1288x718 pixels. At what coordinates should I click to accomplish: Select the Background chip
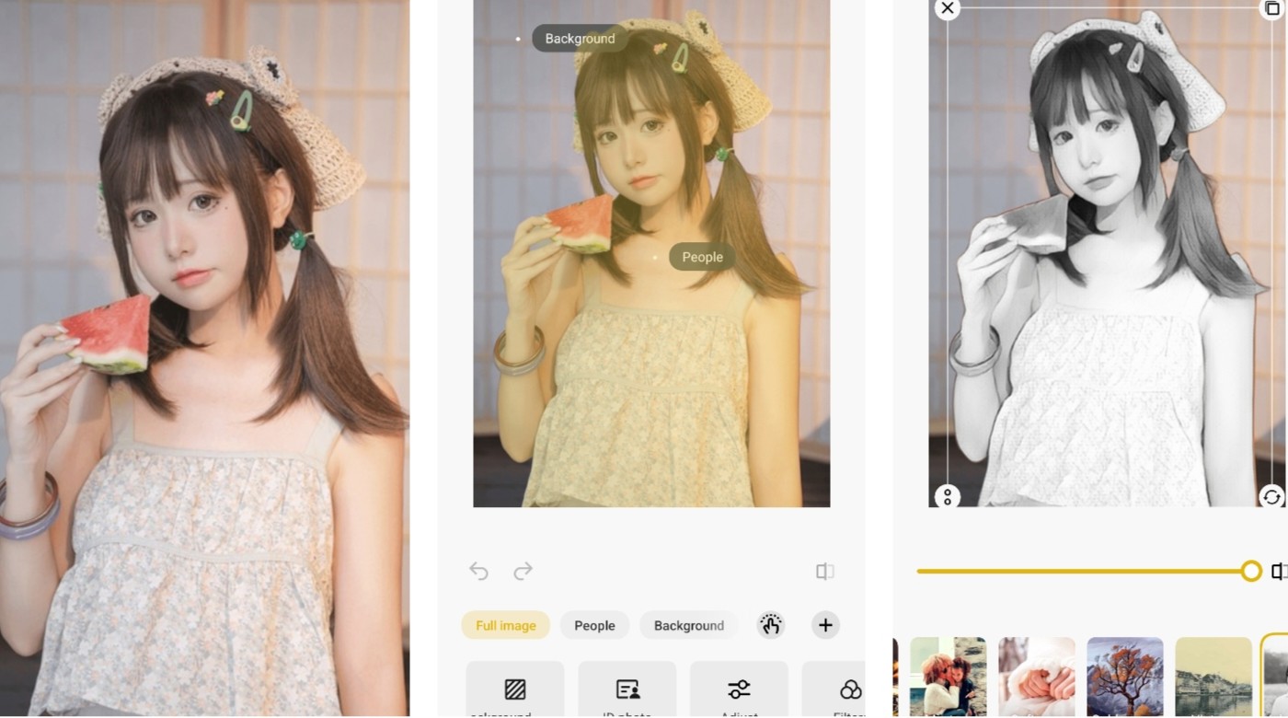688,625
